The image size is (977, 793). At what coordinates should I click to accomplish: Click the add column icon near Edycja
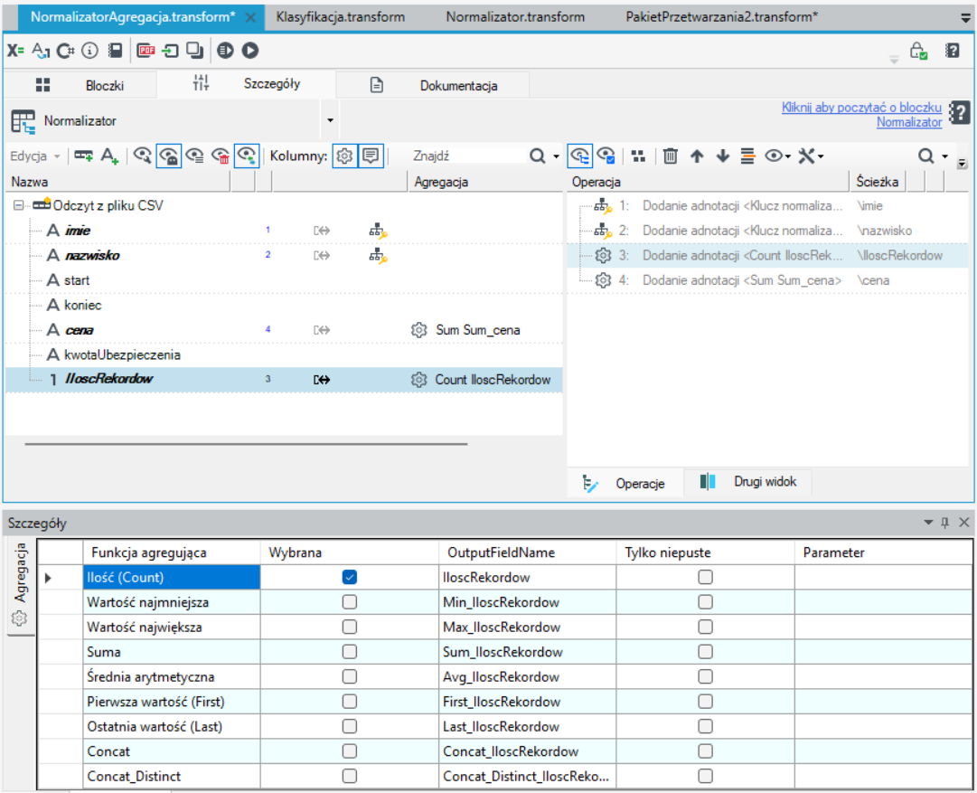(83, 156)
